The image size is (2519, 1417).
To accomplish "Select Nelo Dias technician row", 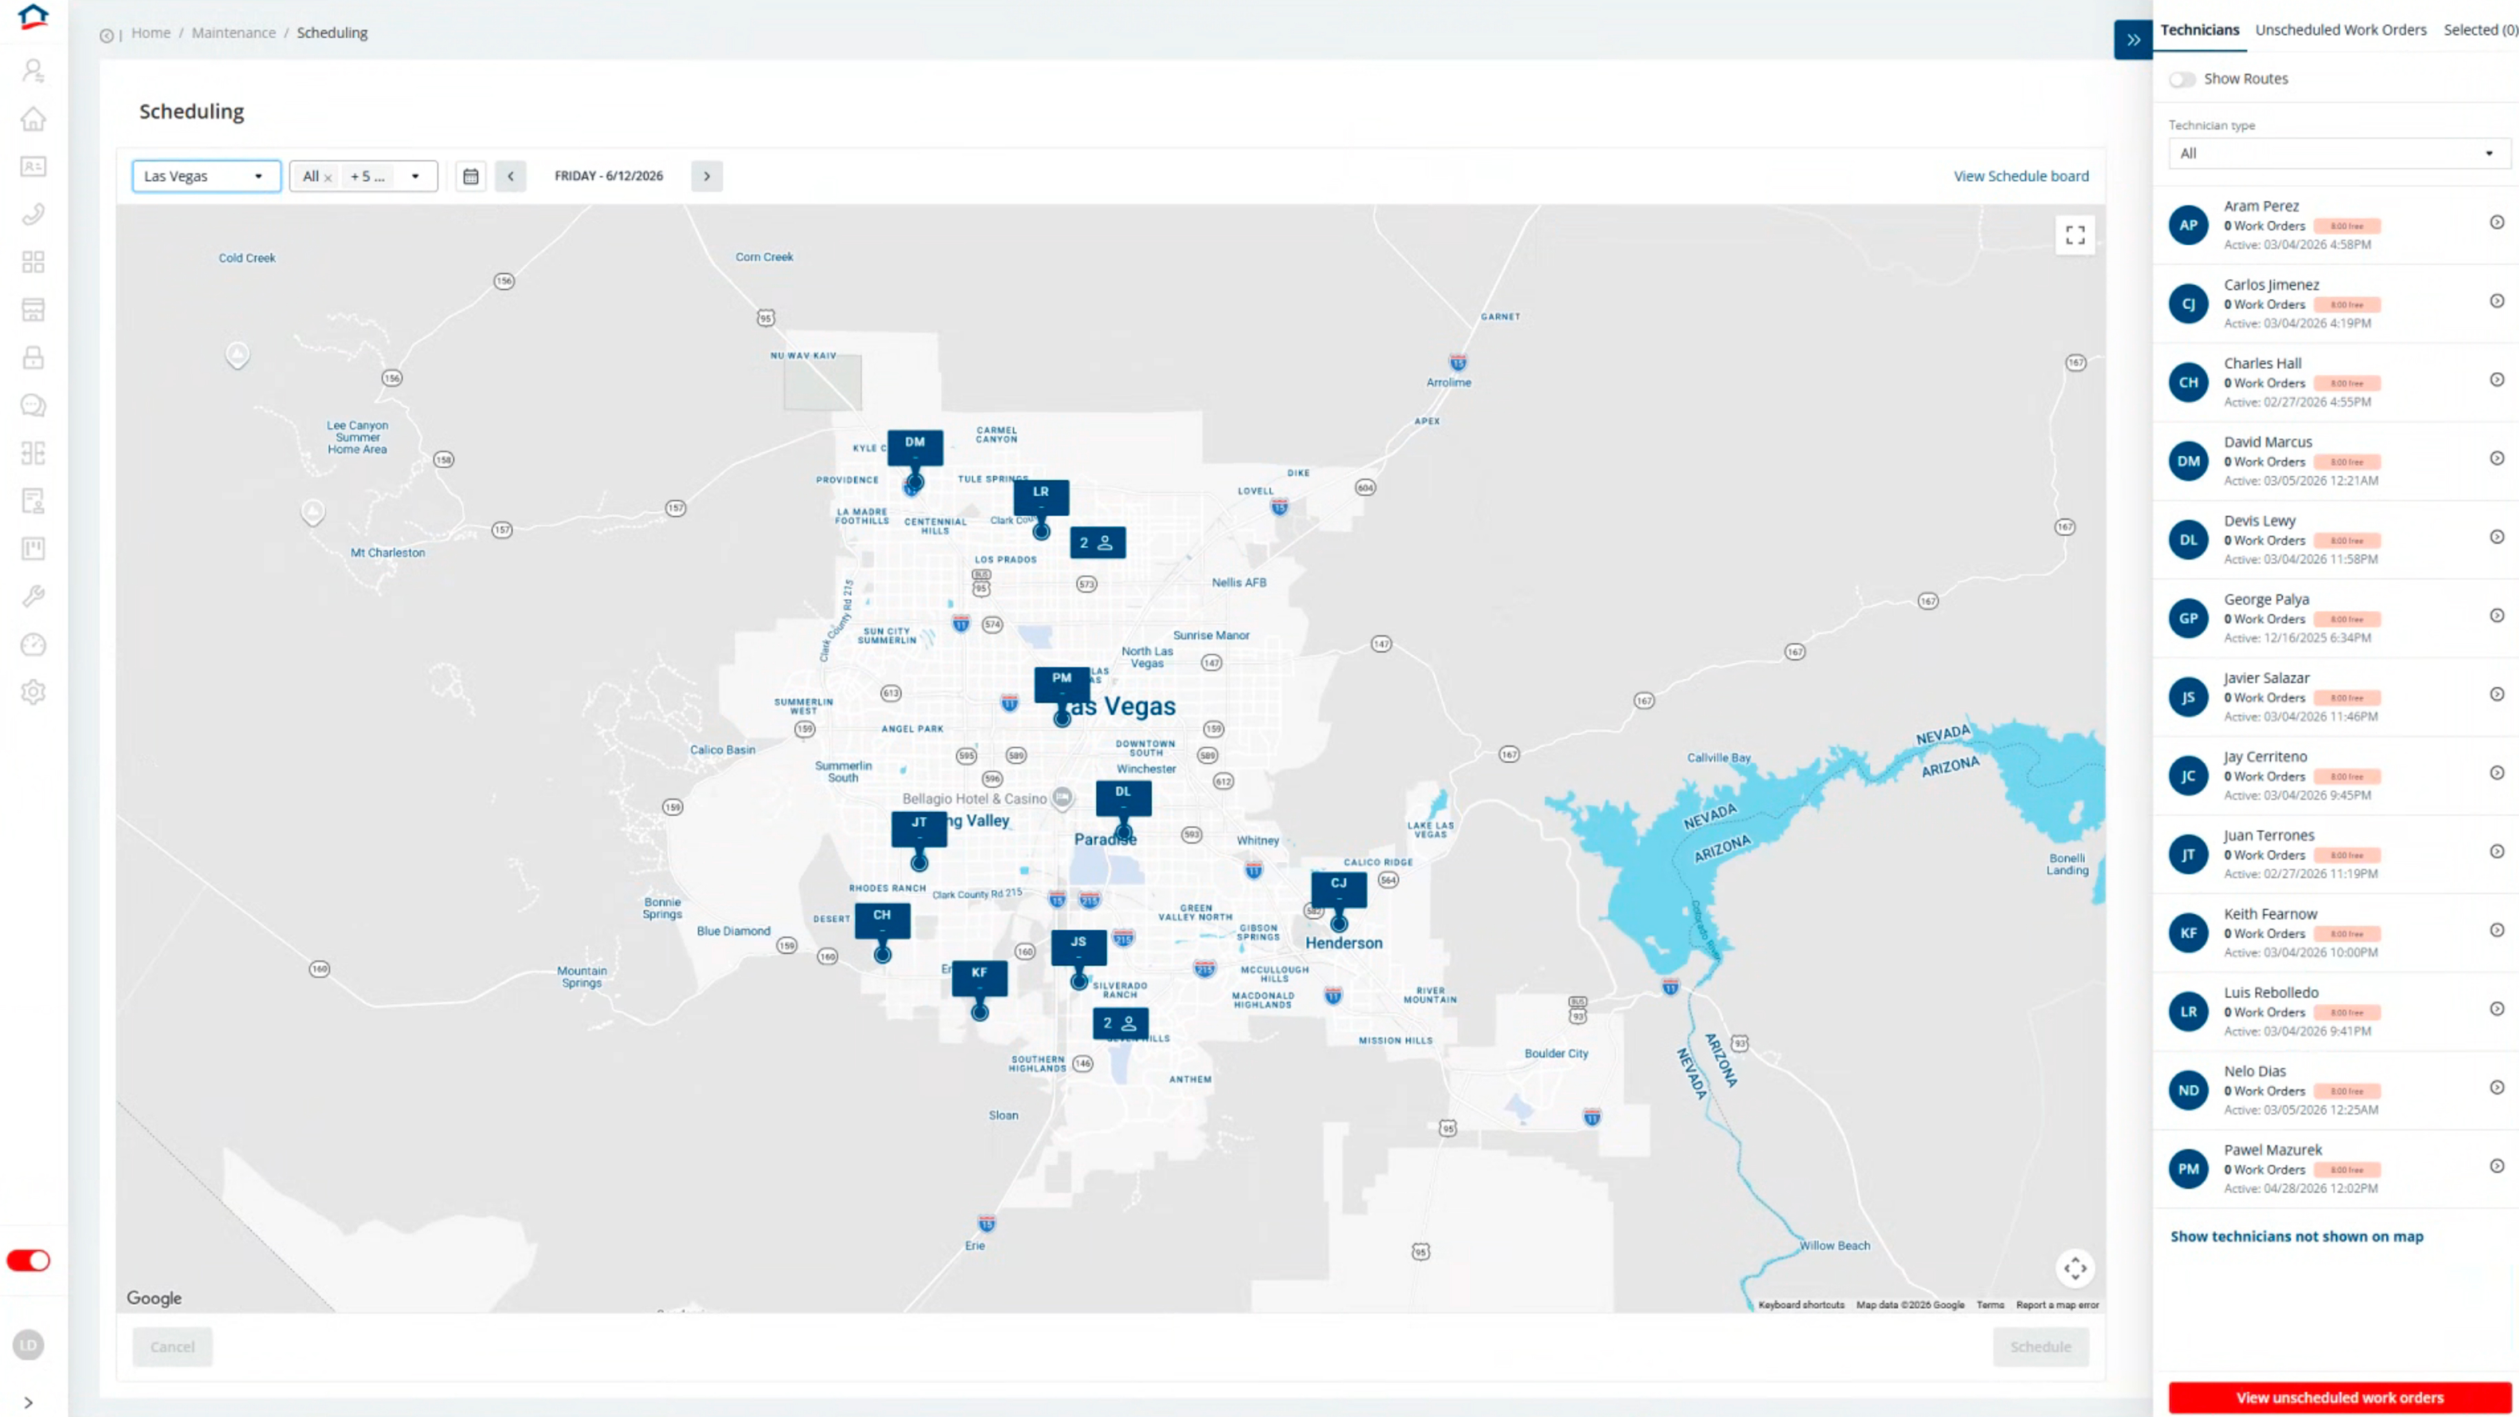I will click(2335, 1090).
